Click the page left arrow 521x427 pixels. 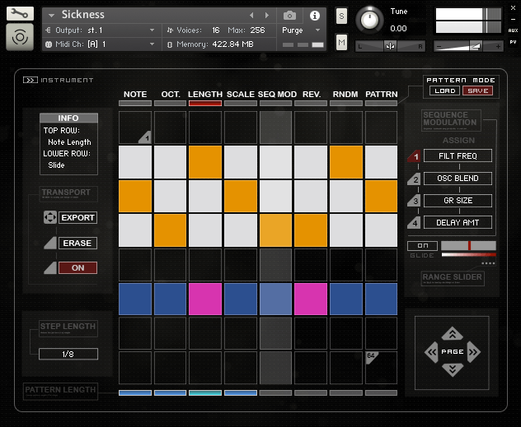(430, 352)
